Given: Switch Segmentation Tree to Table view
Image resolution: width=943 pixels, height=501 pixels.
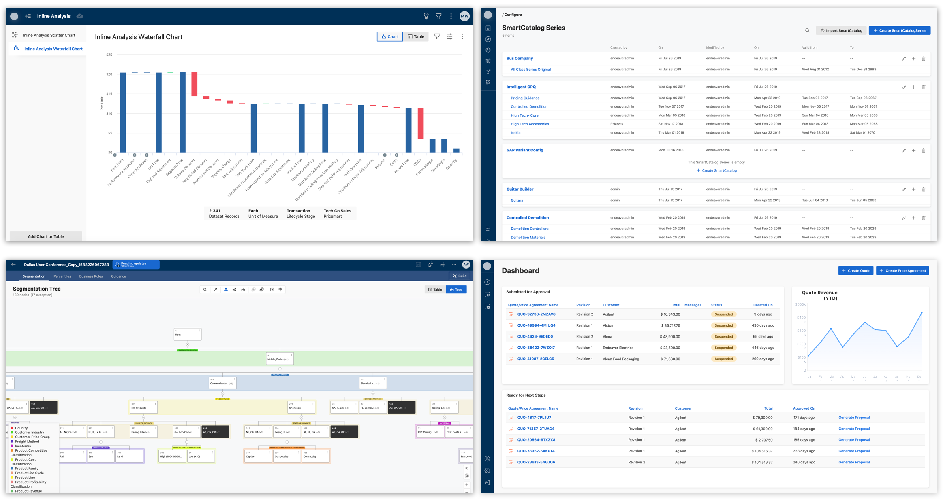Looking at the screenshot, I should tap(435, 290).
